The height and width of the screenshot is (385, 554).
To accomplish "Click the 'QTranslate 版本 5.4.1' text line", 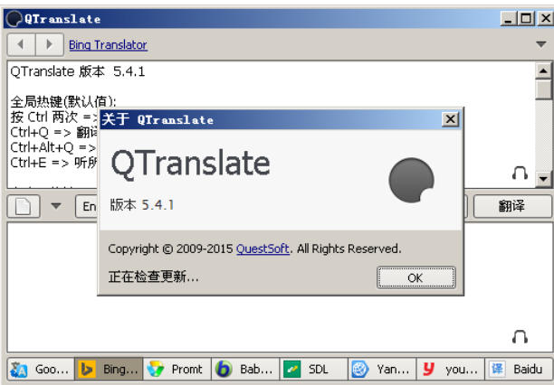I will coord(78,71).
